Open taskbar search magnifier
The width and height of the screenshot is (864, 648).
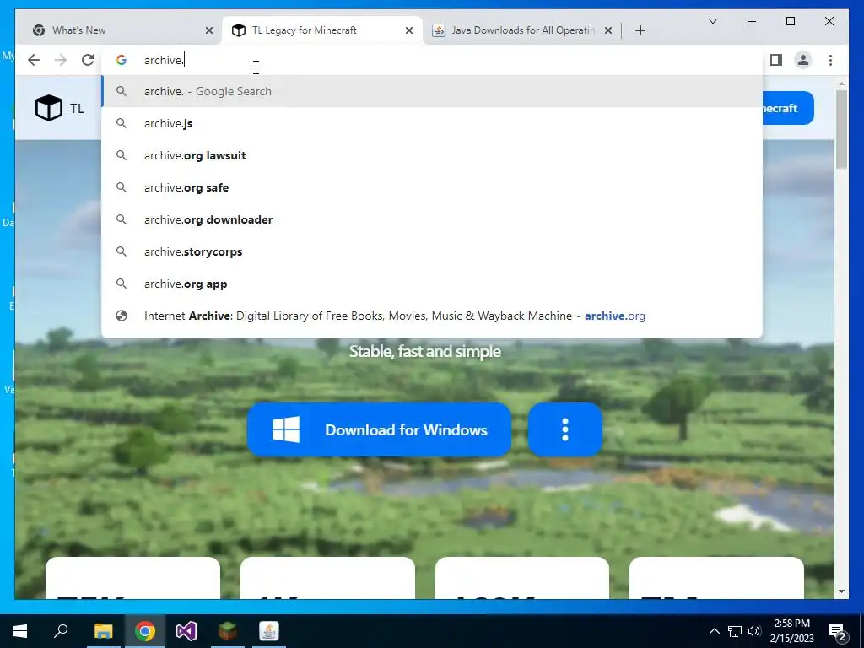coord(61,631)
